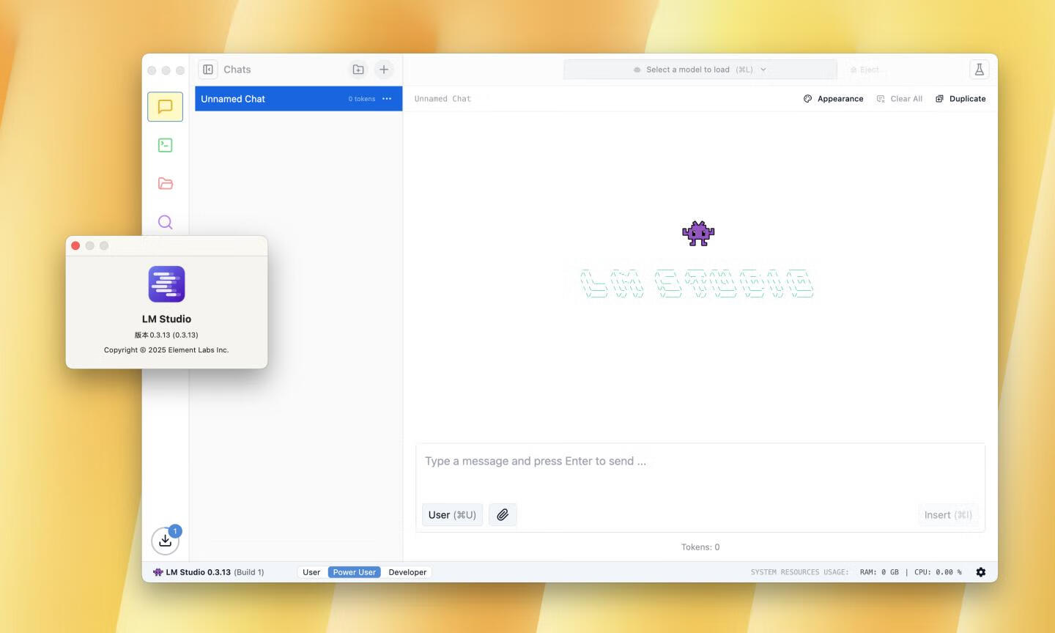Switch to Power User mode
Screen dimensions: 1055x633
point(355,572)
